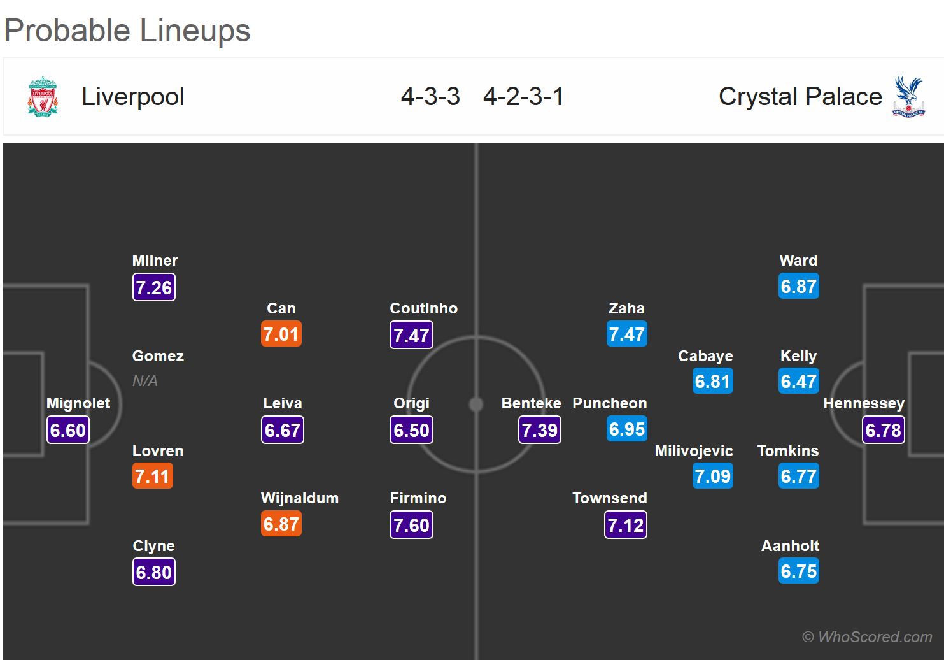Open Aanholt's 6.75 rating badge
This screenshot has height=660, width=944.
tap(798, 571)
